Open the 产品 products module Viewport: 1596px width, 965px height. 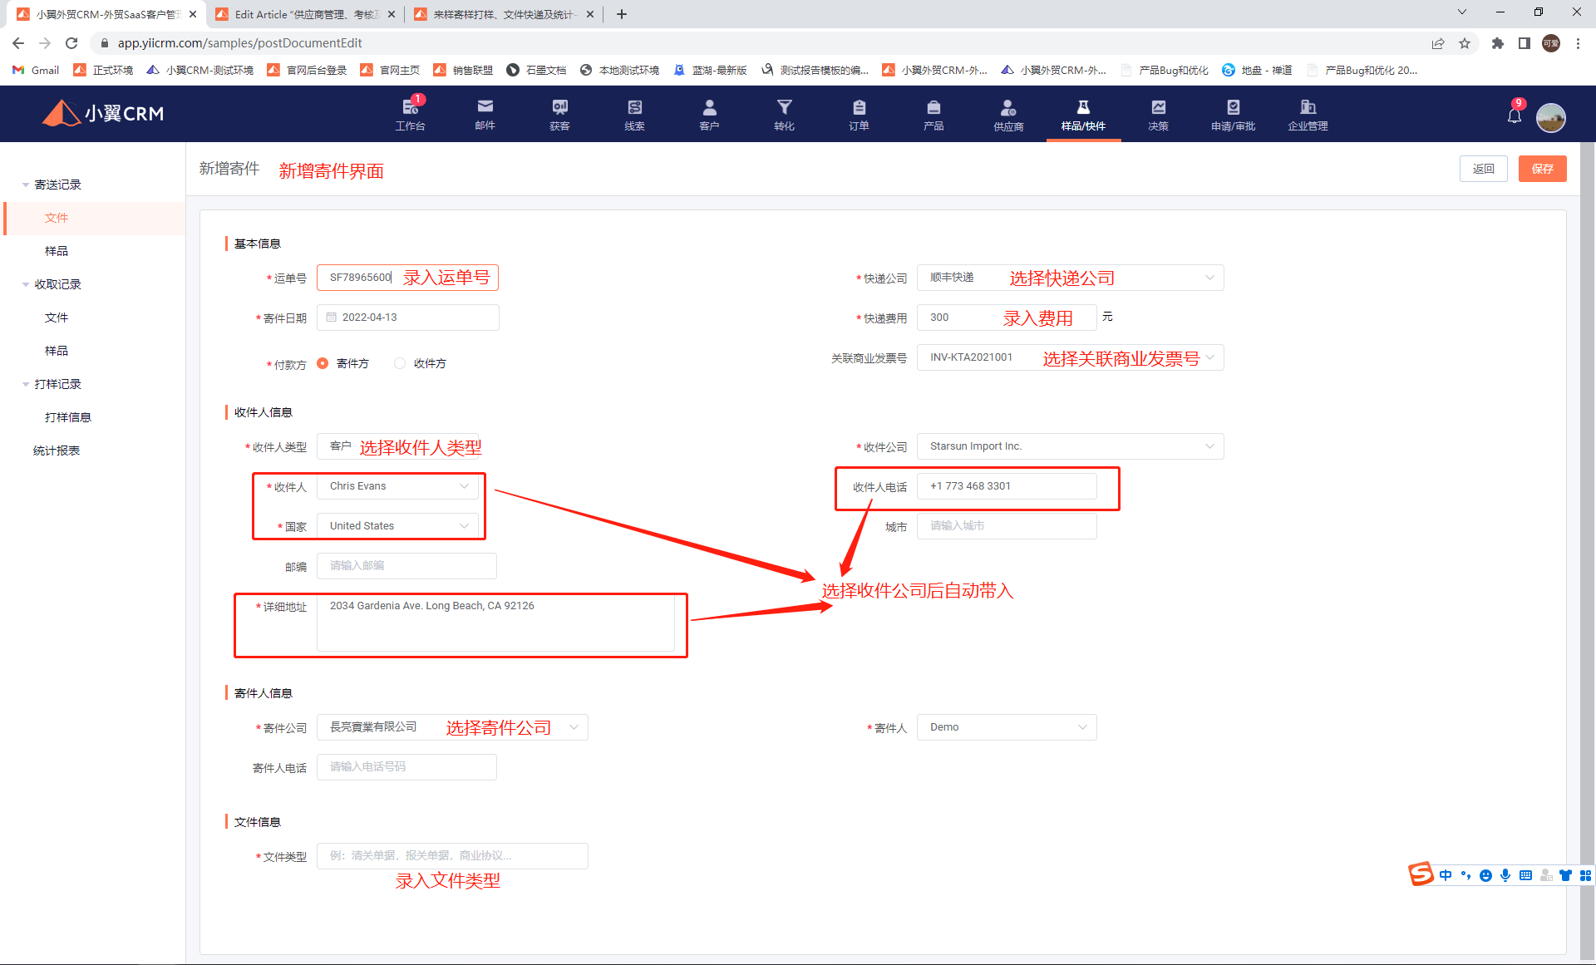[x=933, y=114]
